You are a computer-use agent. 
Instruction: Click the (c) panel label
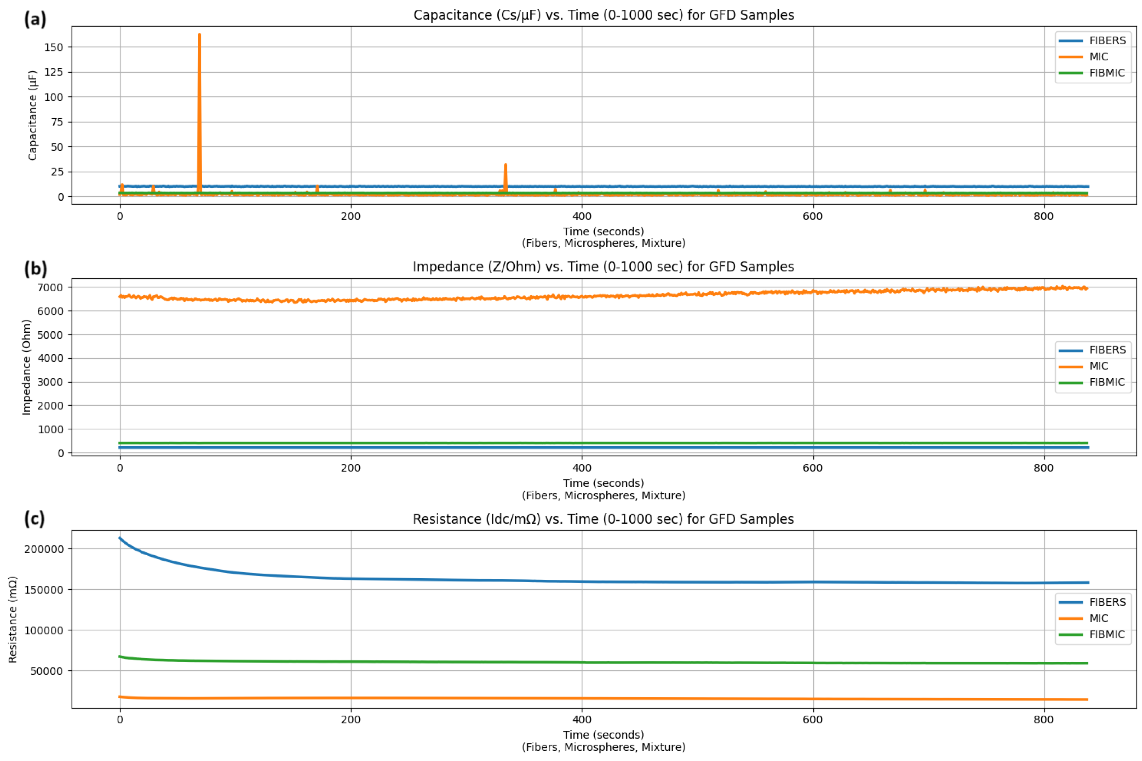[35, 519]
